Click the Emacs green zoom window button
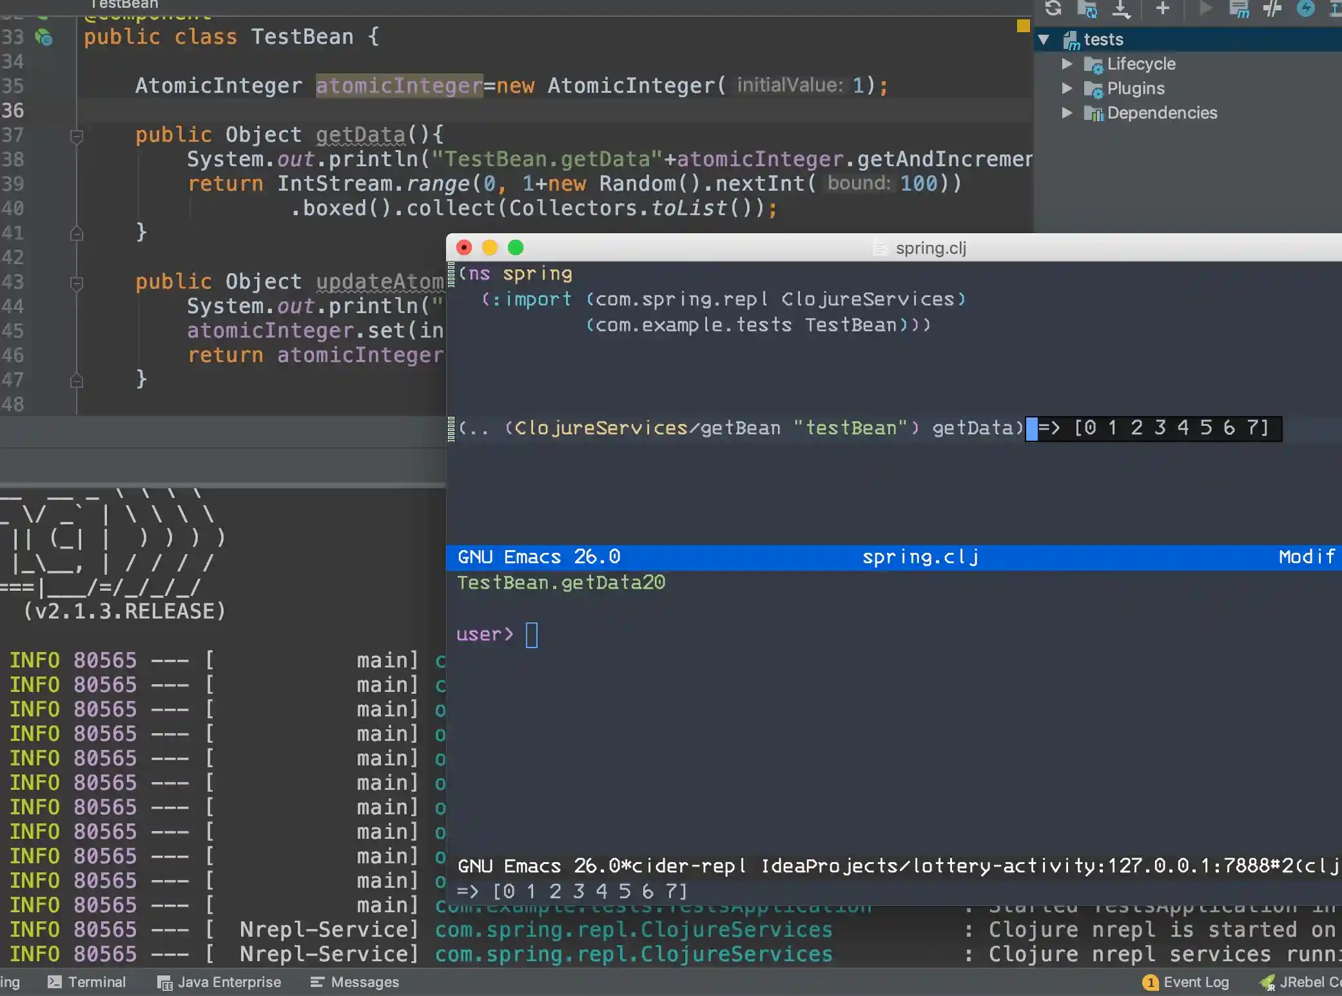Viewport: 1342px width, 996px height. tap(516, 247)
